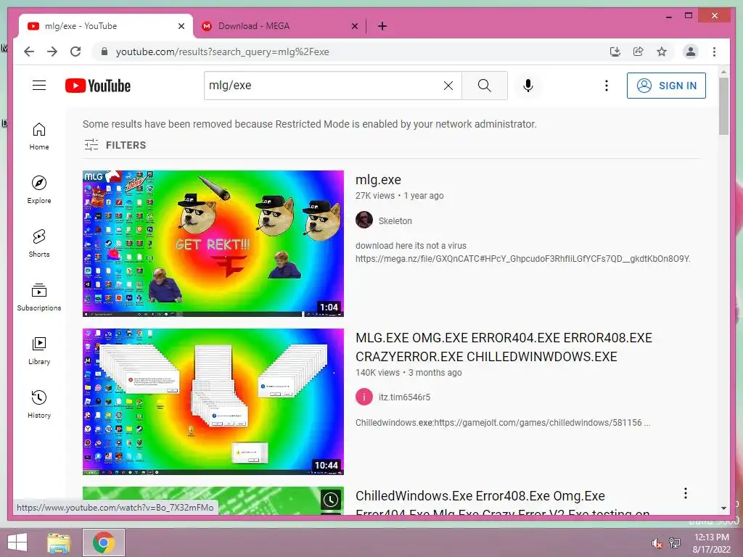
Task: Bookmark this page with the star
Action: [662, 51]
